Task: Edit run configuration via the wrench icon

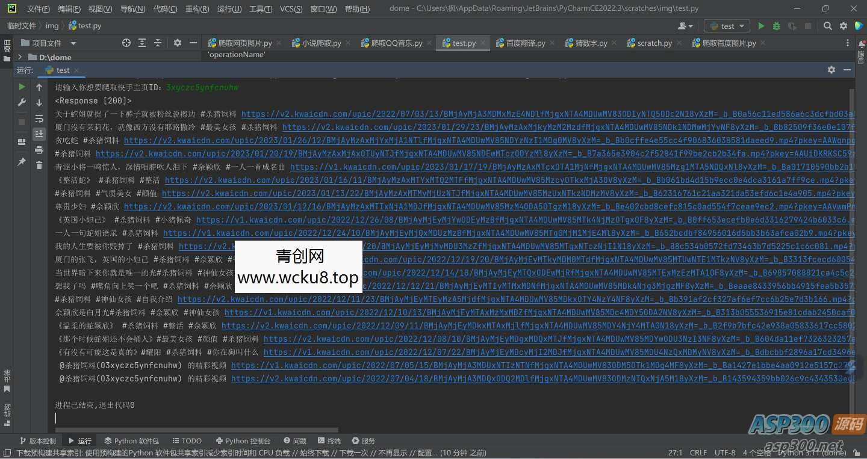Action: coord(22,102)
